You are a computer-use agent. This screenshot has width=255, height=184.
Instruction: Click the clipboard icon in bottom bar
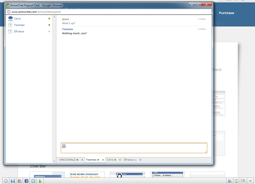click(x=19, y=181)
